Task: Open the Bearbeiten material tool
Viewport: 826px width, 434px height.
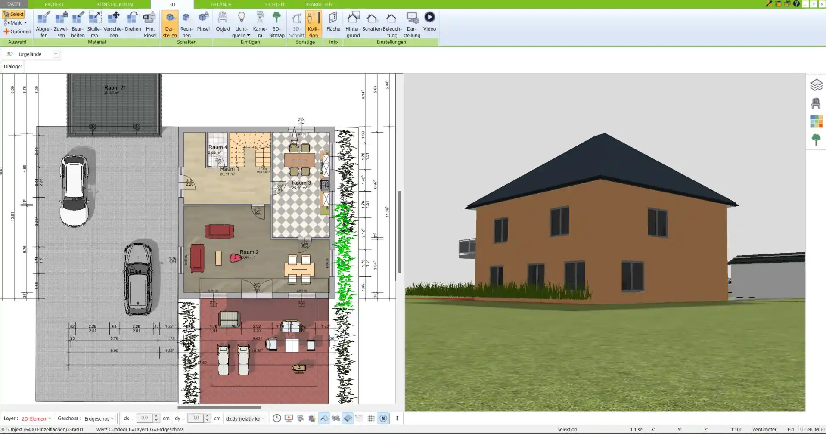Action: [x=78, y=25]
